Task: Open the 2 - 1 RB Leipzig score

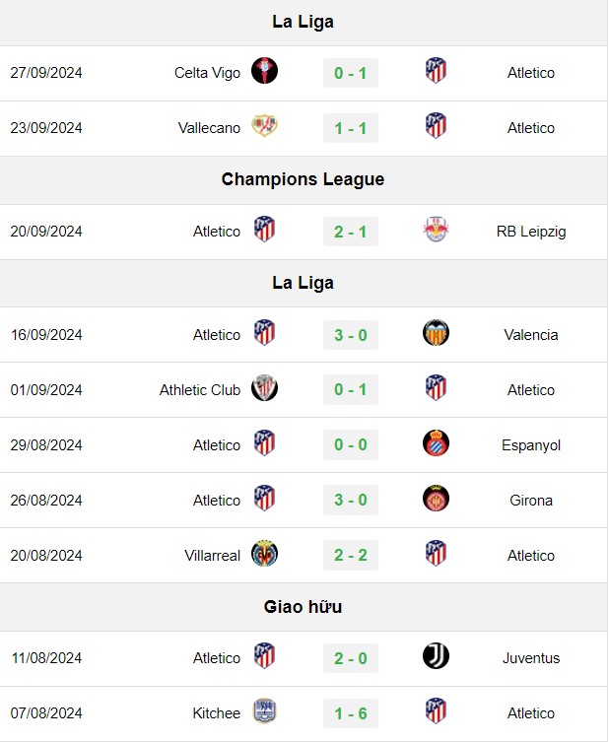Action: [x=351, y=232]
